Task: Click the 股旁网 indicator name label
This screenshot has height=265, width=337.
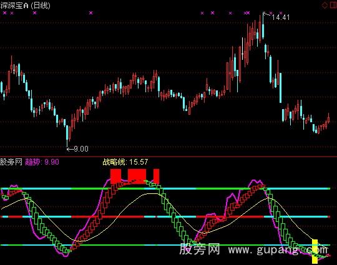Action: coord(11,161)
